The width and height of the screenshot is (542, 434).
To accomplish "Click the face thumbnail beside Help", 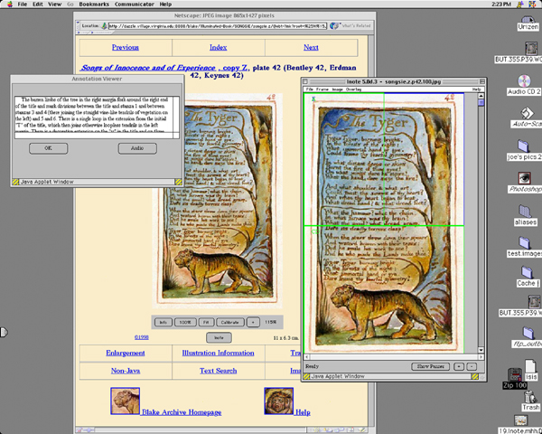I will tap(278, 401).
